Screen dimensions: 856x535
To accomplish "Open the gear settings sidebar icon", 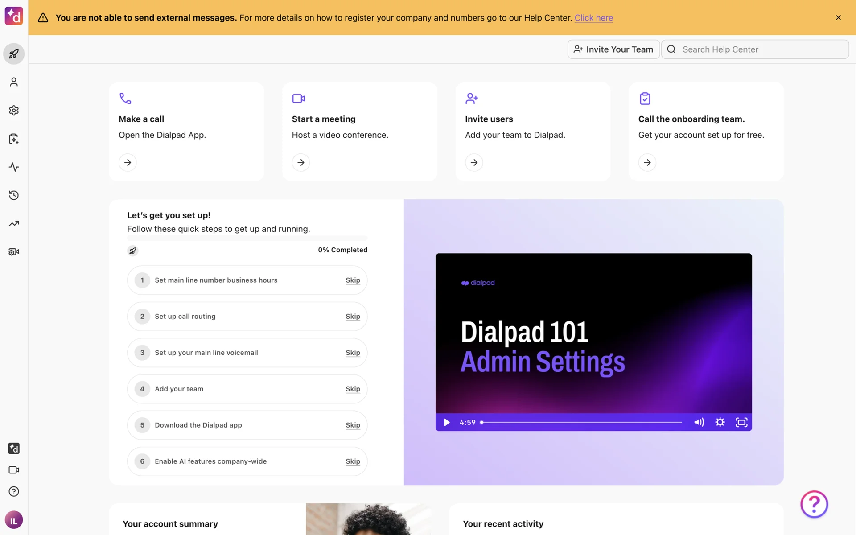I will (x=14, y=111).
